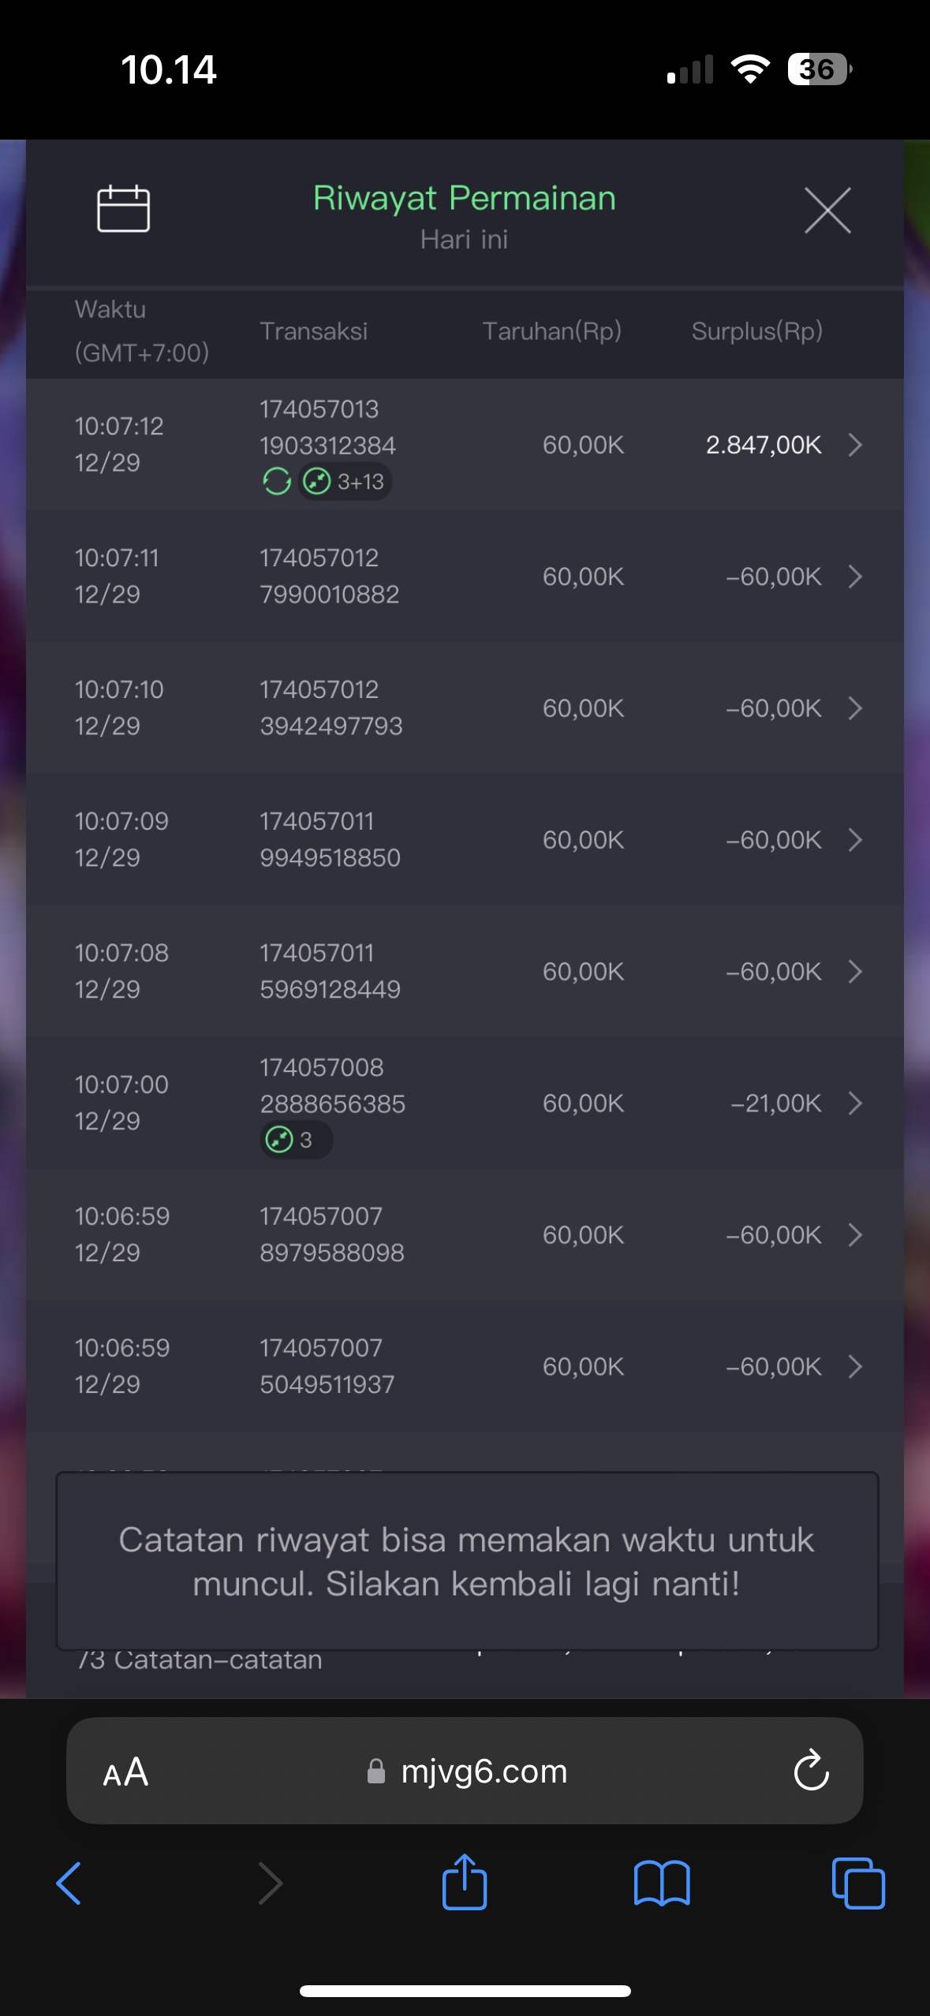Tap the mjvg6.com address bar
Viewport: 930px width, 2016px height.
click(x=483, y=1771)
